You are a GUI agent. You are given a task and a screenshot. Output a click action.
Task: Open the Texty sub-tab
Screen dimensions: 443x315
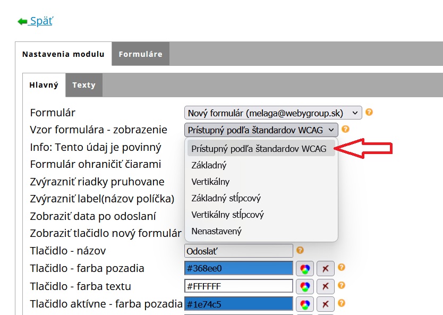[x=84, y=85]
